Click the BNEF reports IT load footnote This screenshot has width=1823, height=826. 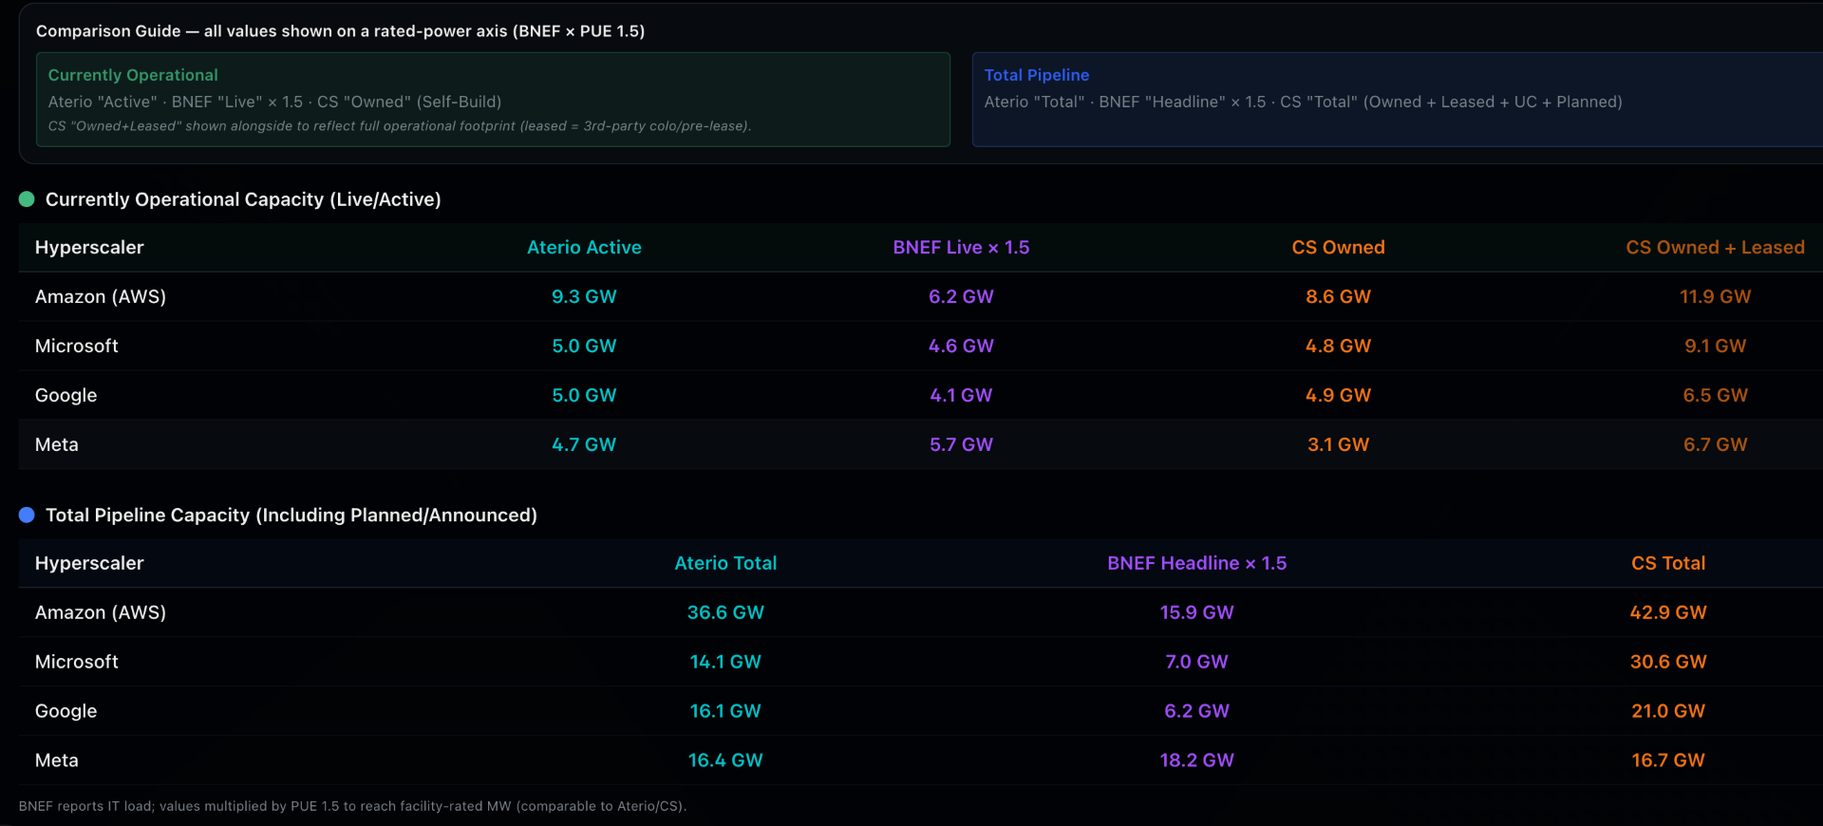point(352,806)
